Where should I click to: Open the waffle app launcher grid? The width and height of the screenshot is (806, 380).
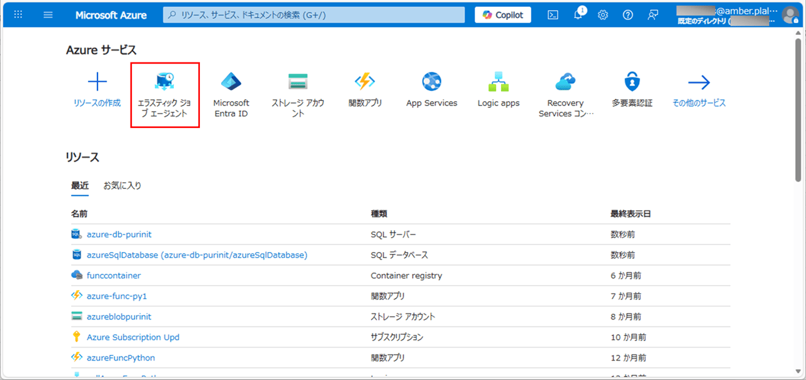pos(18,15)
